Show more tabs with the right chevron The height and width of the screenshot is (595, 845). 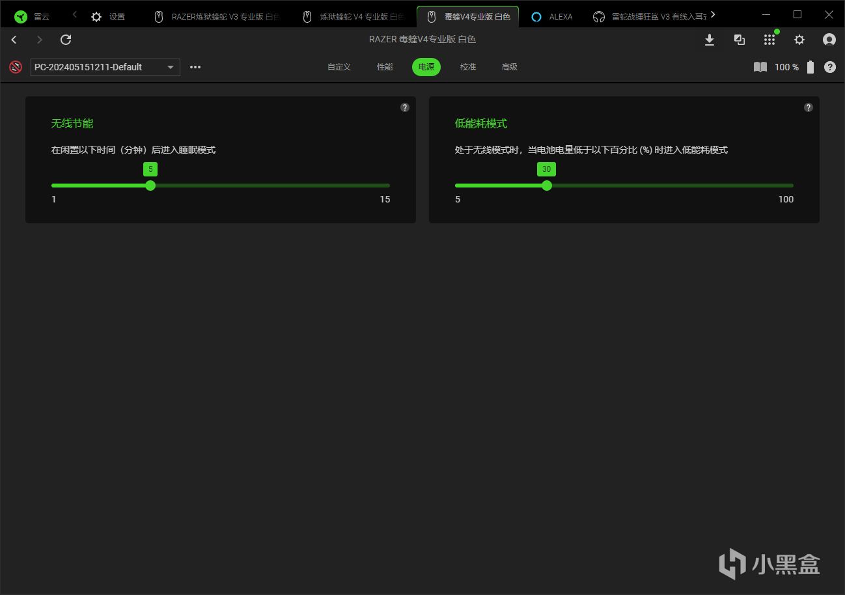[713, 14]
